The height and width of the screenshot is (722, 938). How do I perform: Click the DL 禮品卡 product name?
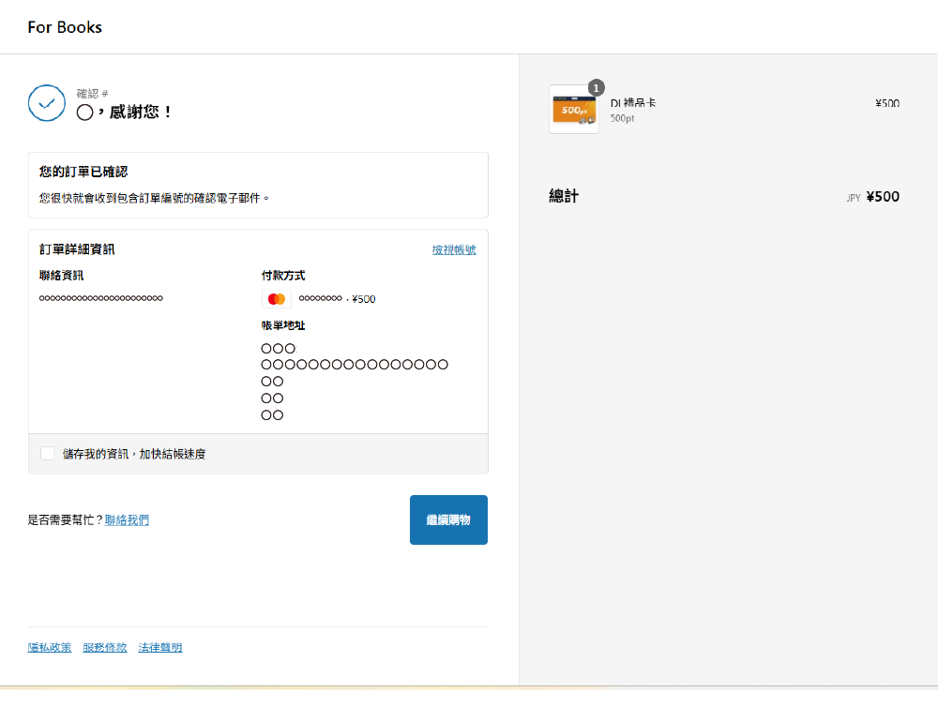pos(635,103)
